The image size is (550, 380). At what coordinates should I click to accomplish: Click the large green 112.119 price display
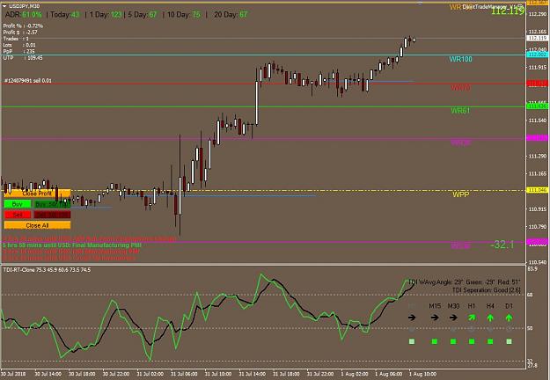tap(508, 11)
